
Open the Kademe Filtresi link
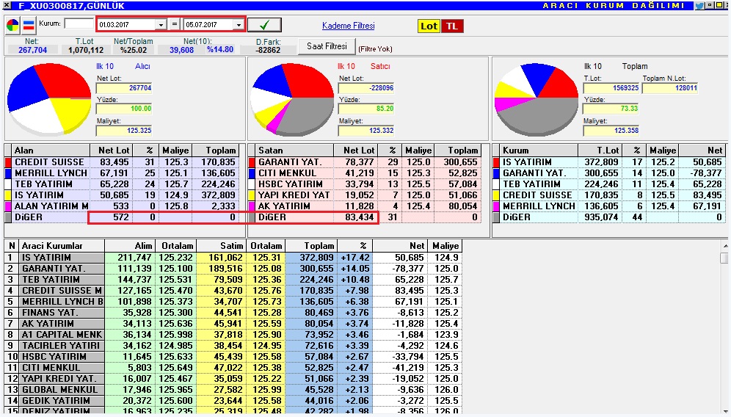pos(348,26)
